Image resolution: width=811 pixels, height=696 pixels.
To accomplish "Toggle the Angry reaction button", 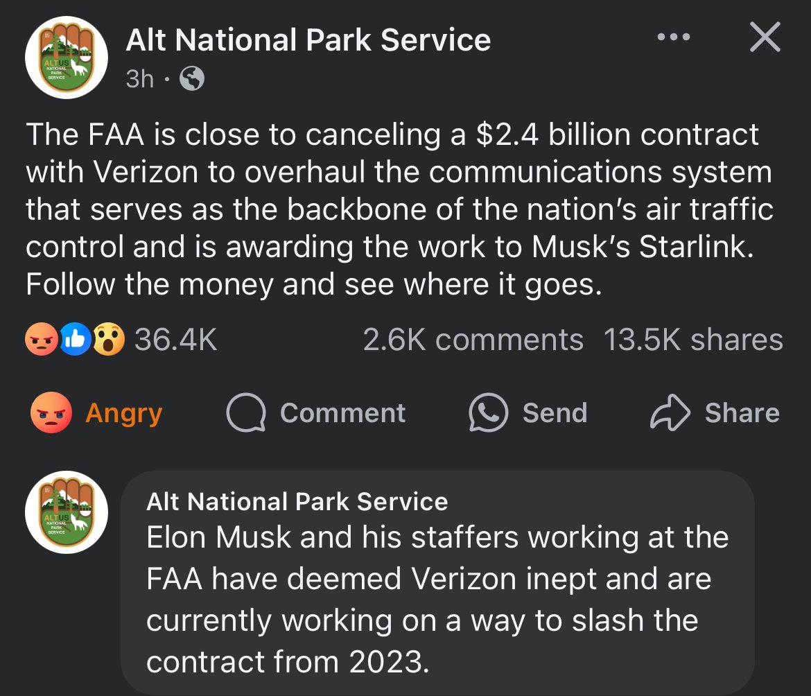I will [96, 414].
